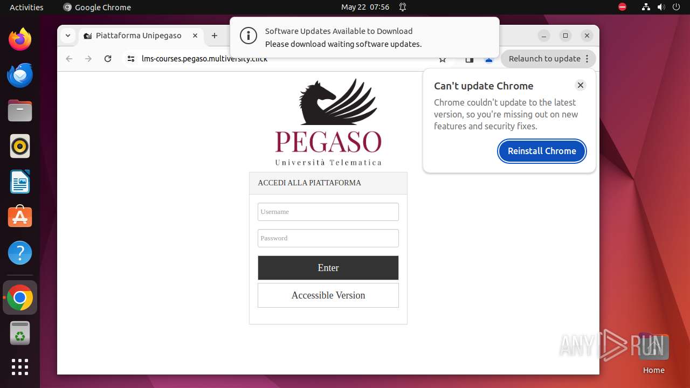
Task: Go forward using the arrow
Action: [x=88, y=59]
